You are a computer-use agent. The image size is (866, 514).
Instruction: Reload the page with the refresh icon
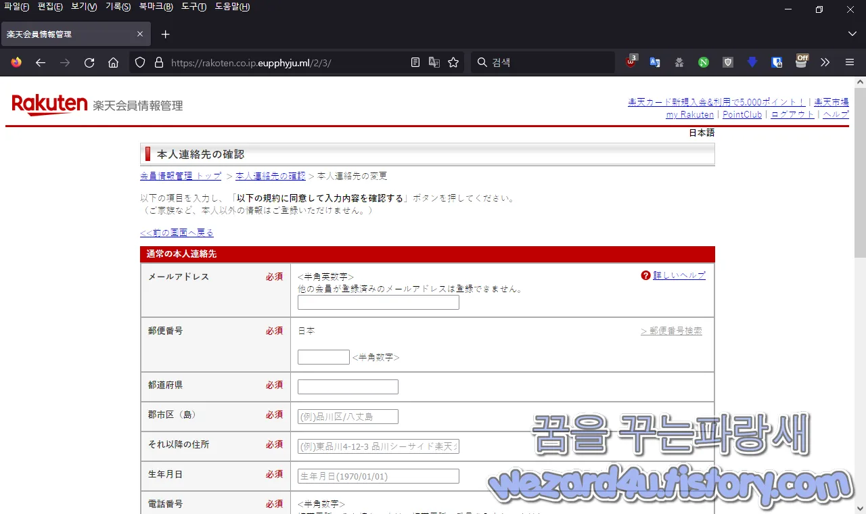pos(89,62)
